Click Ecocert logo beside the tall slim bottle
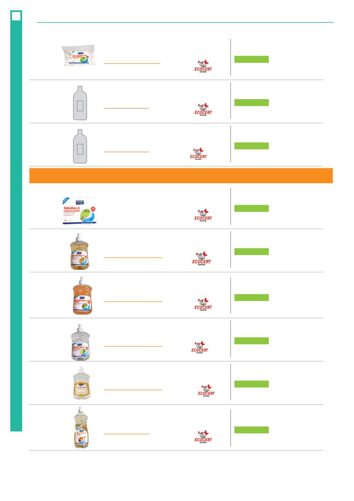 point(203,437)
